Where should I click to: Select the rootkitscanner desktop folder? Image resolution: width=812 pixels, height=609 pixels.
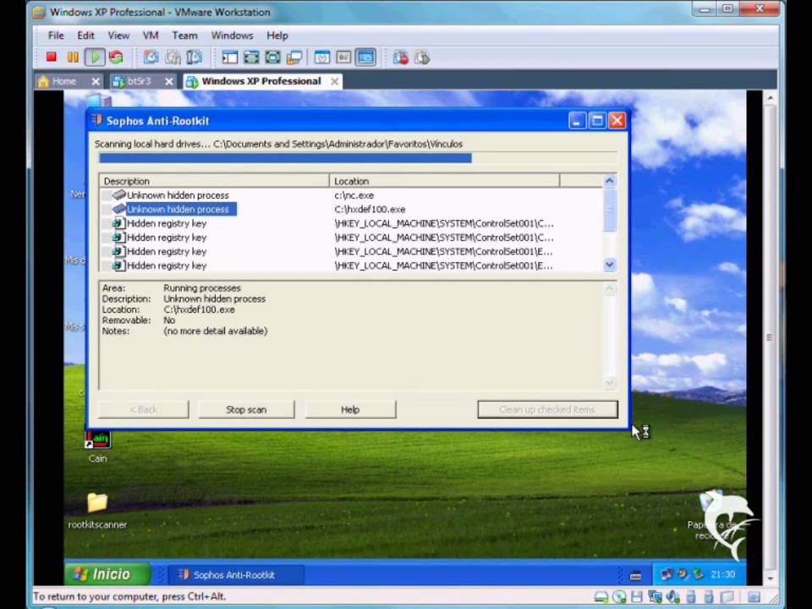[x=97, y=510]
